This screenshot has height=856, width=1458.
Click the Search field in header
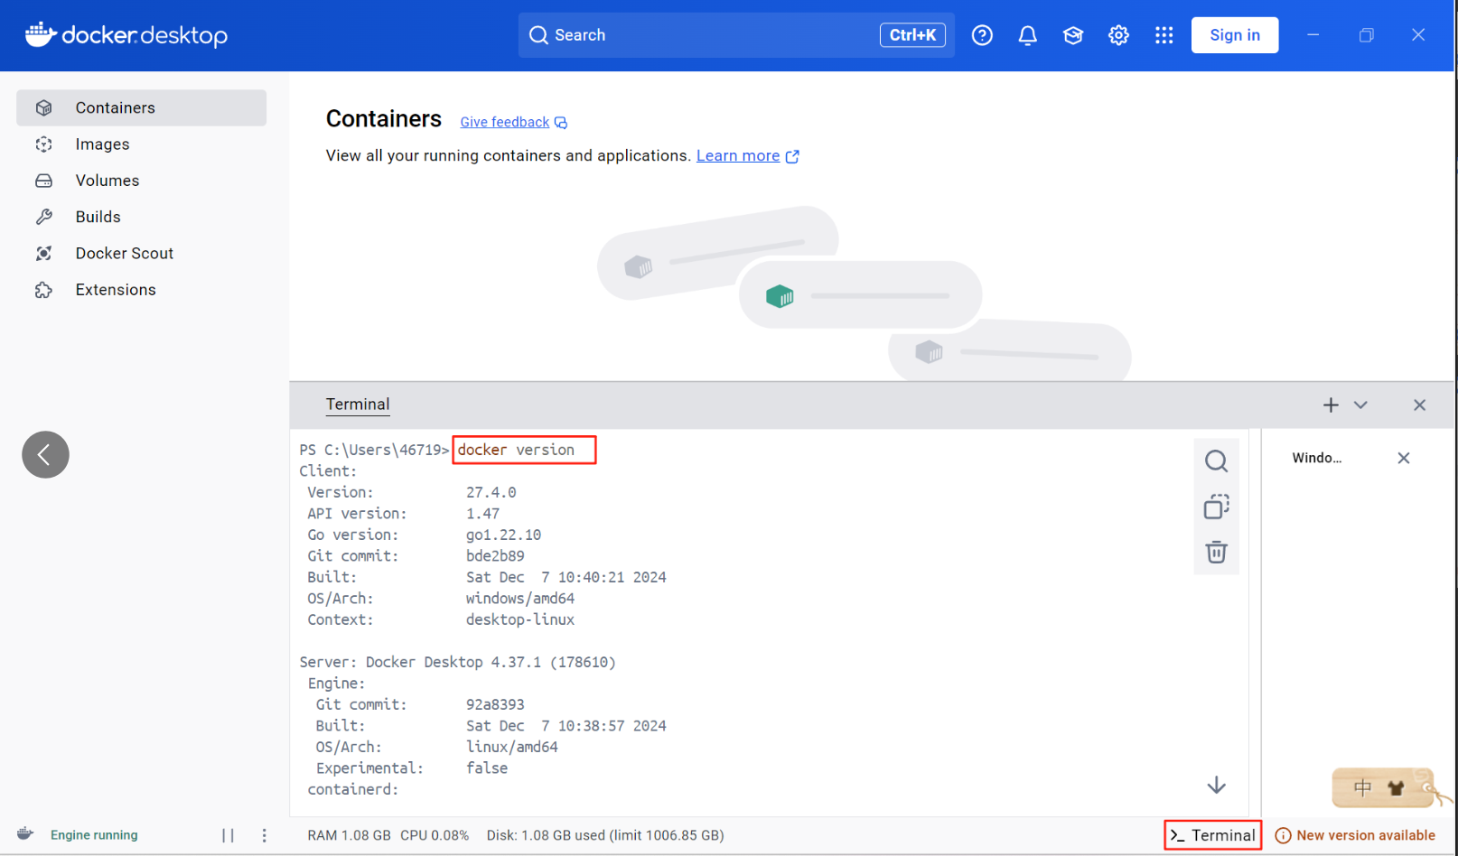click(x=736, y=35)
